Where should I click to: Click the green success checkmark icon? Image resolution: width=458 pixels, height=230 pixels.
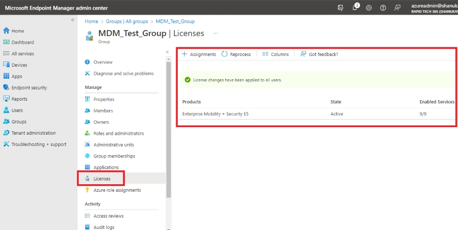point(188,80)
